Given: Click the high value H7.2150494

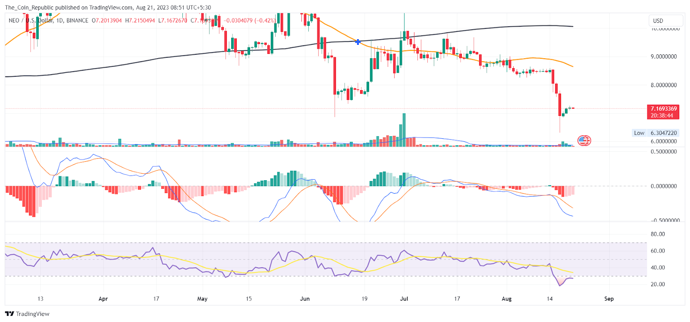Looking at the screenshot, I should 140,20.
